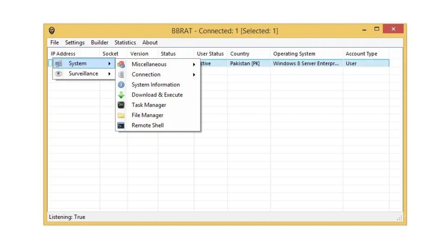
Task: Click the Listening: True status bar text
Action: pyautogui.click(x=67, y=217)
